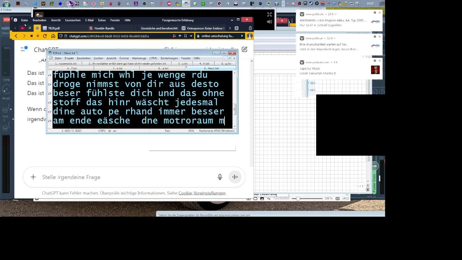The width and height of the screenshot is (462, 260).
Task: Open closed tabs trash icon in browser
Action: [x=250, y=28]
